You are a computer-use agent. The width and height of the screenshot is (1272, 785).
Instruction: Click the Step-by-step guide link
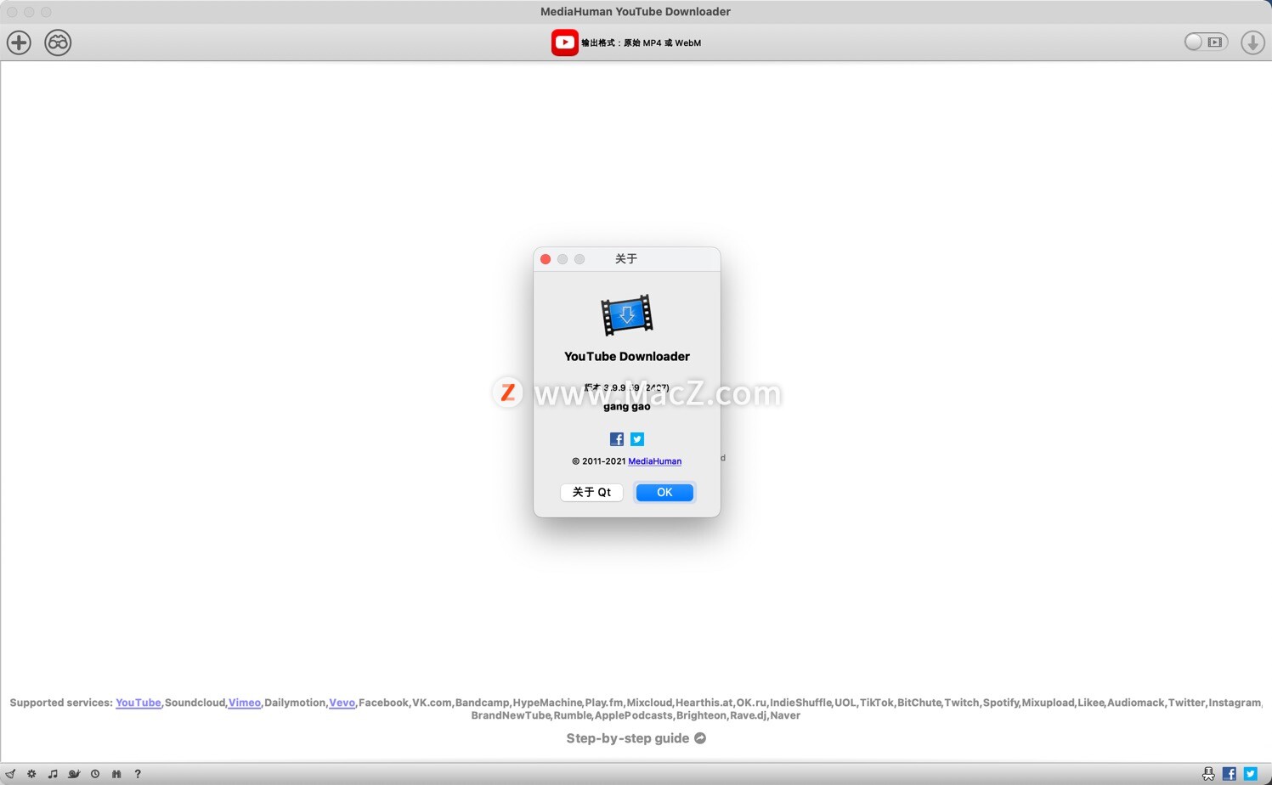(628, 738)
